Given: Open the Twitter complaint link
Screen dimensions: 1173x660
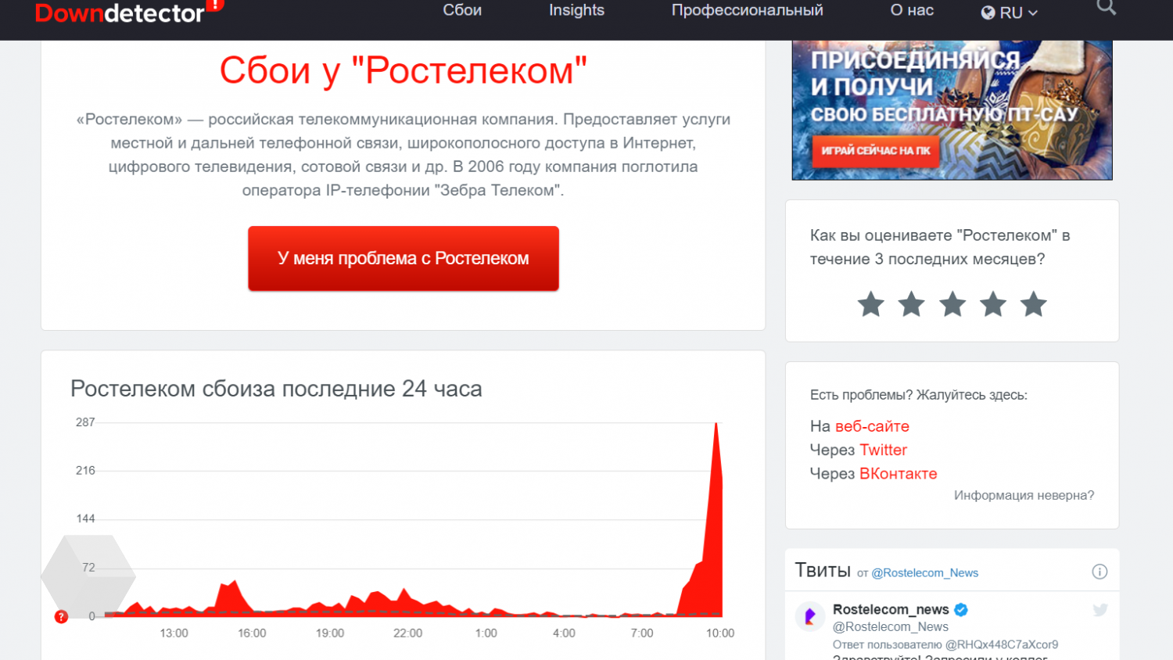Looking at the screenshot, I should pos(883,450).
